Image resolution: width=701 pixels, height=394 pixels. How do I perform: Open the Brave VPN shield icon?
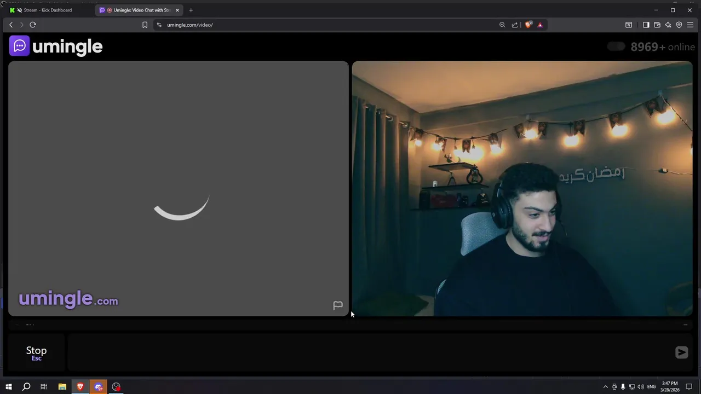pyautogui.click(x=679, y=25)
